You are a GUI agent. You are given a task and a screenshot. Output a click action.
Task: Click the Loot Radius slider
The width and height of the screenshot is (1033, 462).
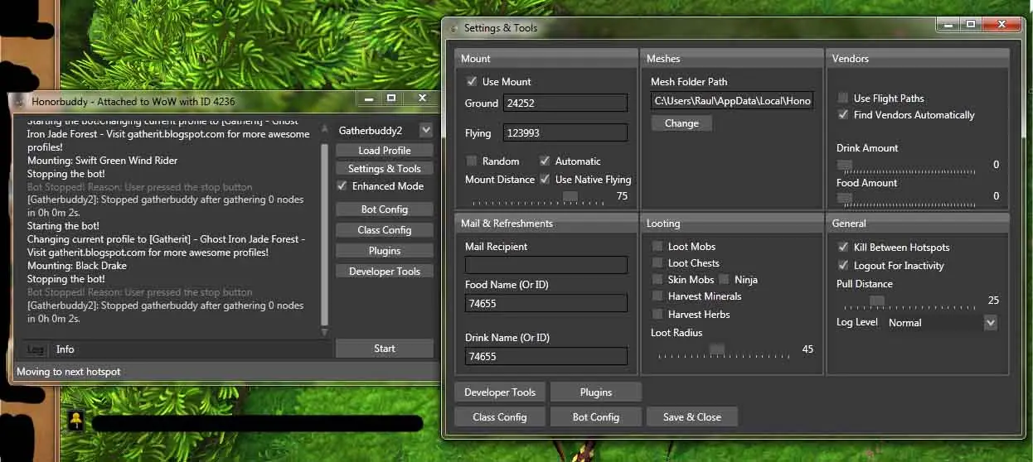click(724, 349)
